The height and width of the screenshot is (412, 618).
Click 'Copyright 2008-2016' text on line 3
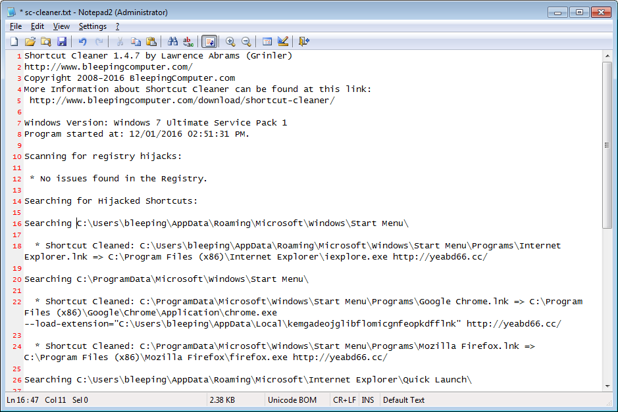tap(74, 78)
